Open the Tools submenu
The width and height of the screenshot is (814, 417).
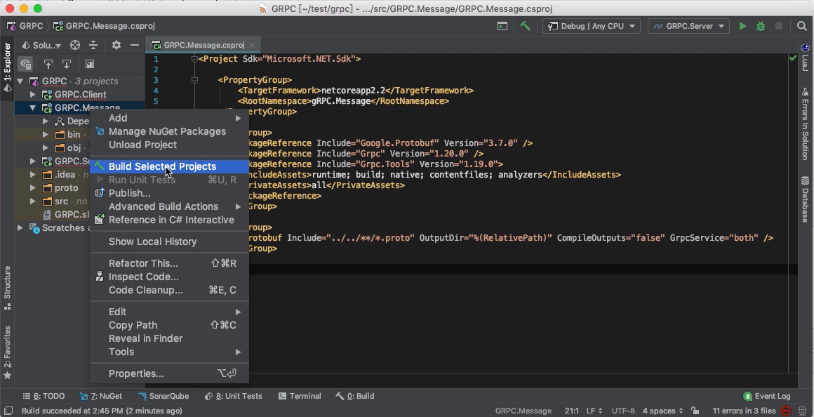click(x=169, y=352)
